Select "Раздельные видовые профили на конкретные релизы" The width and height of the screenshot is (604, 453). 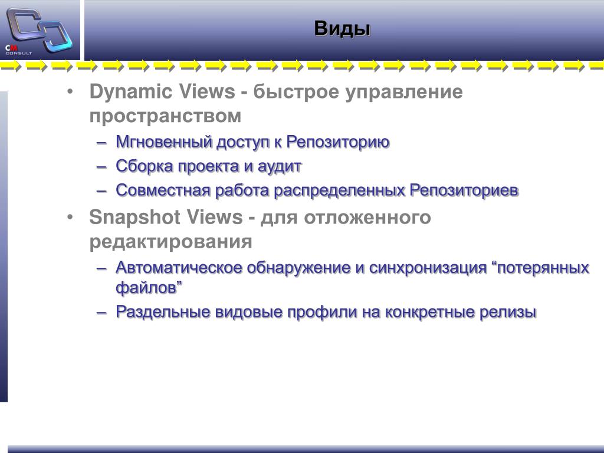326,312
